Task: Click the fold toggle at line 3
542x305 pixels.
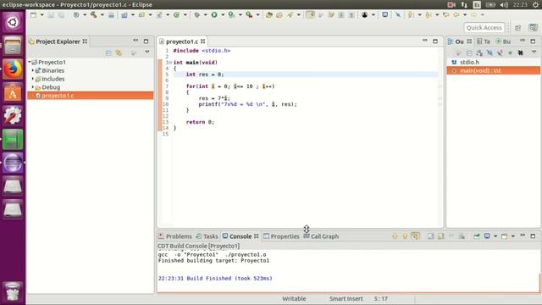Action: pos(170,63)
